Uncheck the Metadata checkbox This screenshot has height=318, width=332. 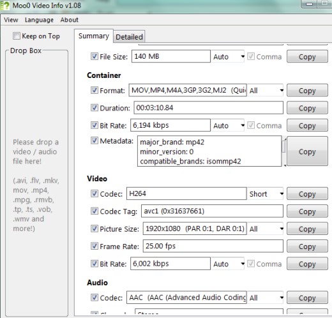[x=94, y=140]
